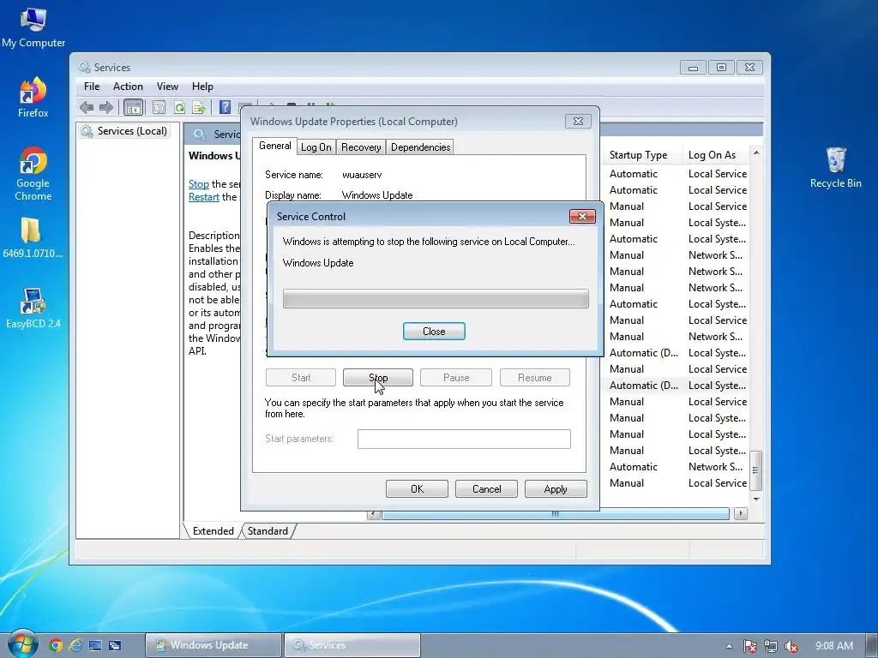Click the Export List toolbar icon
This screenshot has height=658, width=878.
tap(199, 107)
